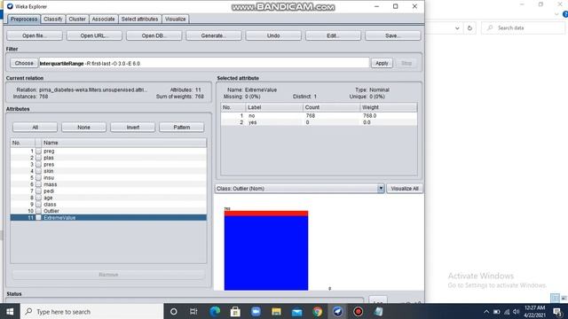The image size is (568, 319).
Task: Click the taskbar clock and date
Action: pyautogui.click(x=534, y=311)
